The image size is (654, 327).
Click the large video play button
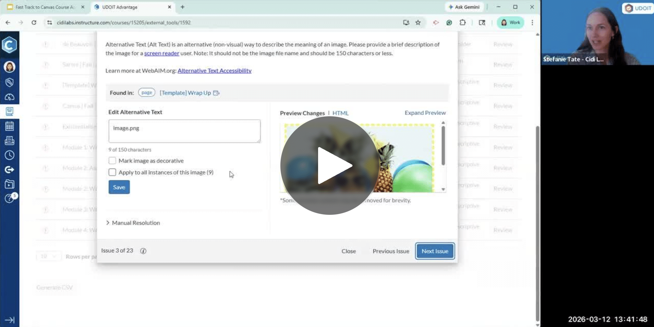(329, 166)
